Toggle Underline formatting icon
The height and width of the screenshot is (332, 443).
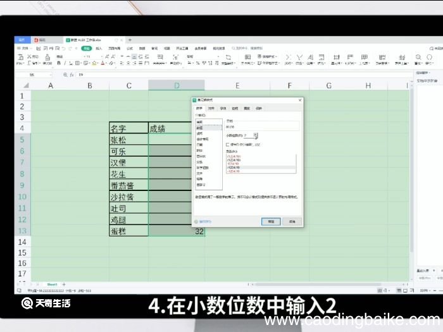coord(71,63)
